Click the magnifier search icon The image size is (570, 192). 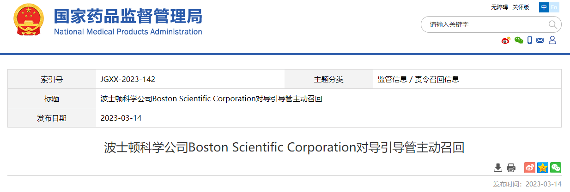[x=552, y=24]
